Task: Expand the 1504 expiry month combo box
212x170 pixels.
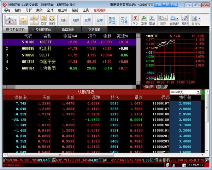Action: (198, 92)
